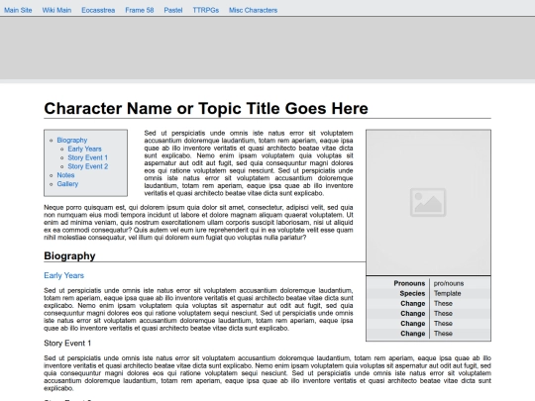Viewport: 535px width, 401px height.
Task: Jump to Story Event 2 contents link
Action: [88, 166]
